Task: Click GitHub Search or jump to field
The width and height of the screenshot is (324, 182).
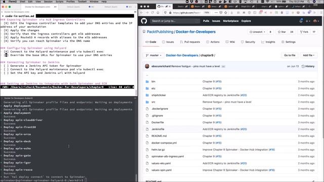Action: [175, 21]
